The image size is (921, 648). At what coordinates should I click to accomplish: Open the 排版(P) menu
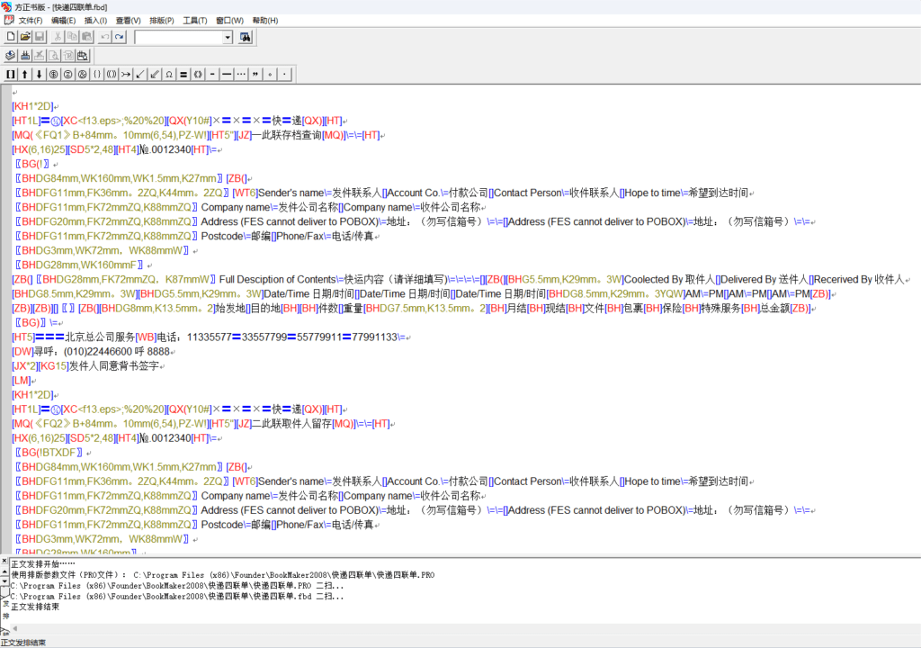point(162,21)
